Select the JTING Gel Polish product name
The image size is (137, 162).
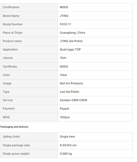pos(71,41)
